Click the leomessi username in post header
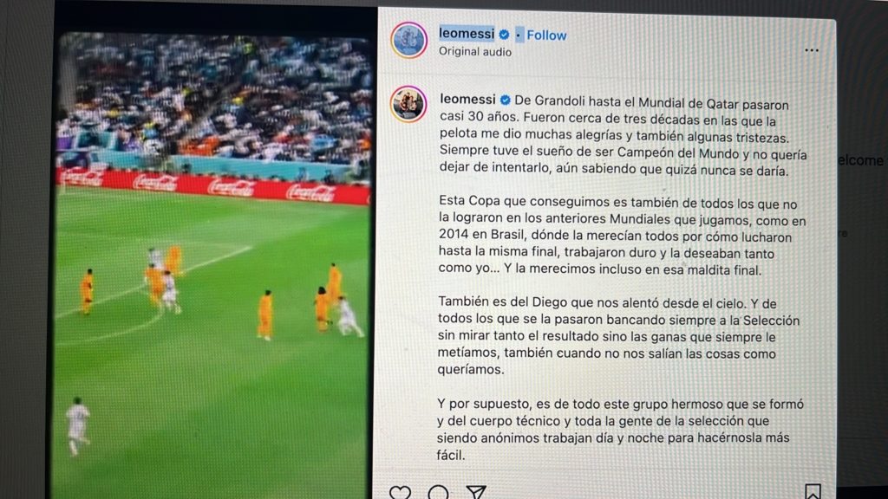 pyautogui.click(x=467, y=34)
